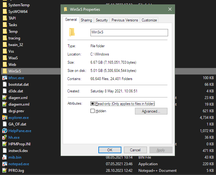Toggle the Read-only attribute checkbox
Screen dimensions: 216x175
pos(92,103)
